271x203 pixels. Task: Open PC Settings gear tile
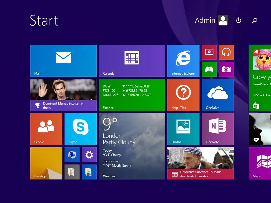point(89,155)
